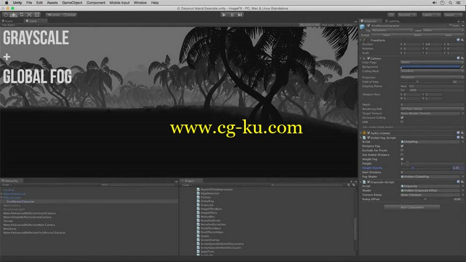Open the Component menu

pyautogui.click(x=96, y=3)
